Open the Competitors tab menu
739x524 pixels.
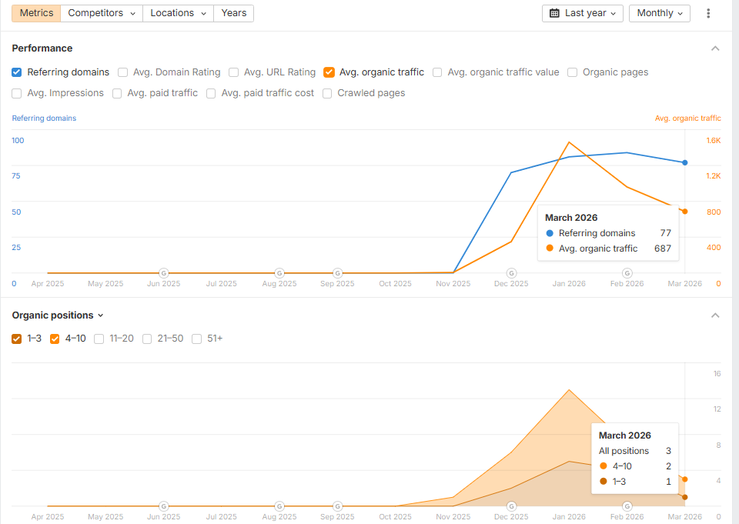coord(102,13)
